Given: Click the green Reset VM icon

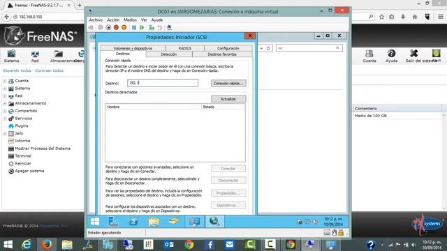Looking at the screenshot, I should (x=142, y=28).
